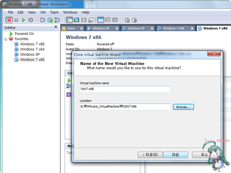Open the Windows menu

pyautogui.click(x=70, y=12)
